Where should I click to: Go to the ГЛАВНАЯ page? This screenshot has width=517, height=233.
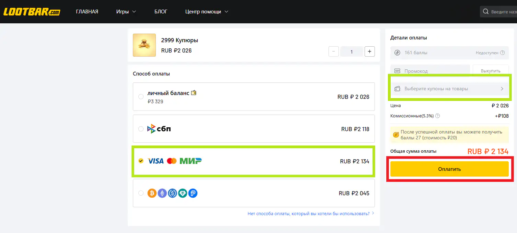(87, 12)
